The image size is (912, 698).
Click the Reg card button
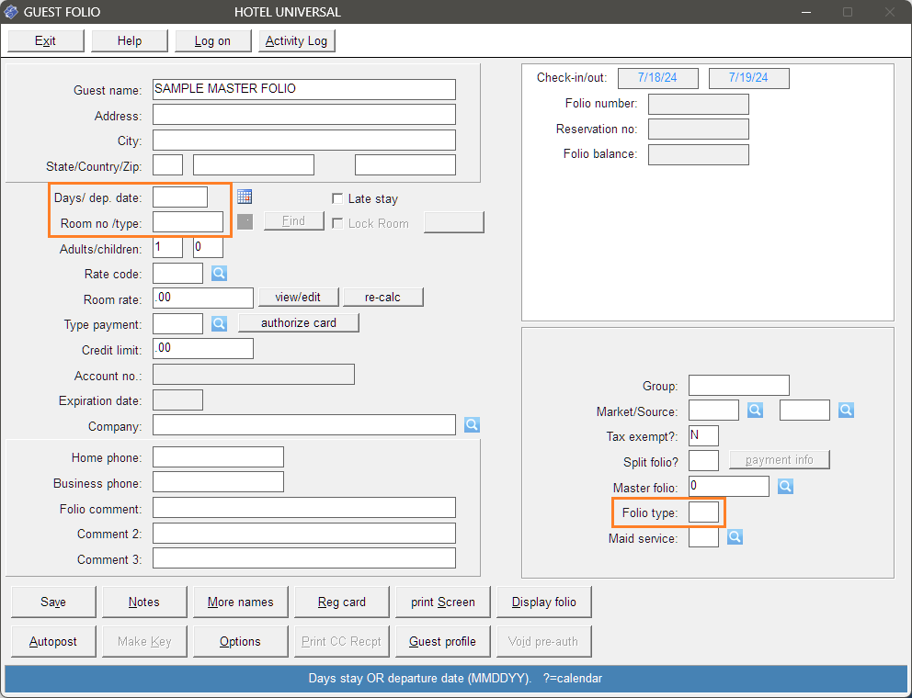coord(342,602)
